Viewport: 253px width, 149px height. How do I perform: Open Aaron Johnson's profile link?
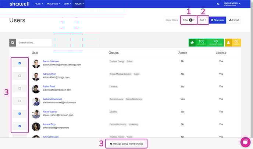coord(51,61)
